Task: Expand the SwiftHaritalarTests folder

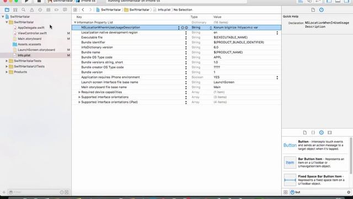Action: (x=7, y=61)
